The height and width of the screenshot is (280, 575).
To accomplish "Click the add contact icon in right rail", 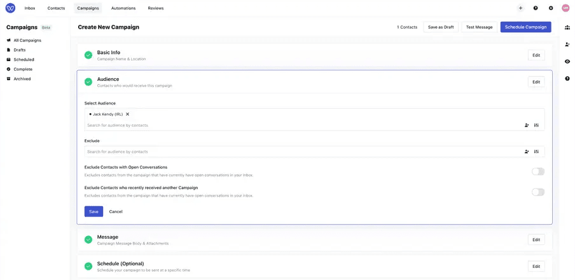I will coord(567,45).
